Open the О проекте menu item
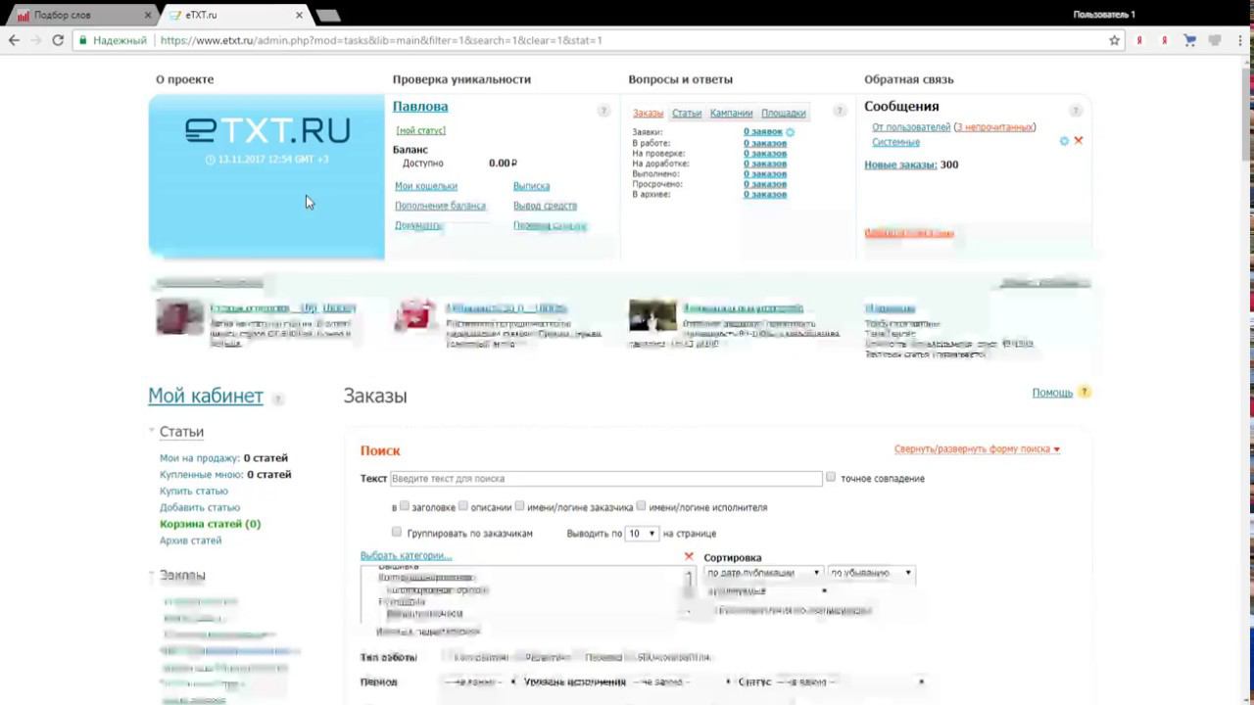1254x705 pixels. 184,79
